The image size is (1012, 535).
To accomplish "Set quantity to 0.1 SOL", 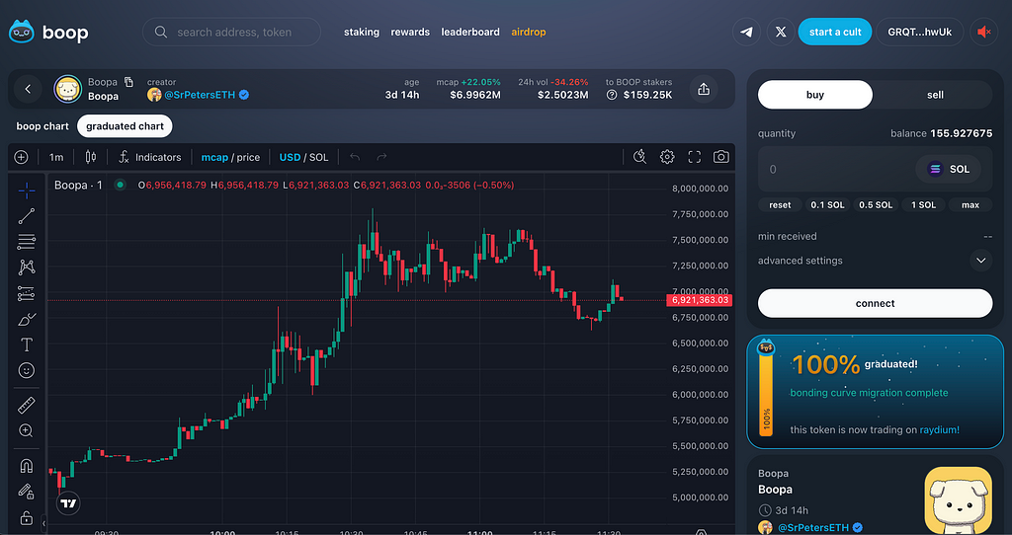I will coord(827,205).
